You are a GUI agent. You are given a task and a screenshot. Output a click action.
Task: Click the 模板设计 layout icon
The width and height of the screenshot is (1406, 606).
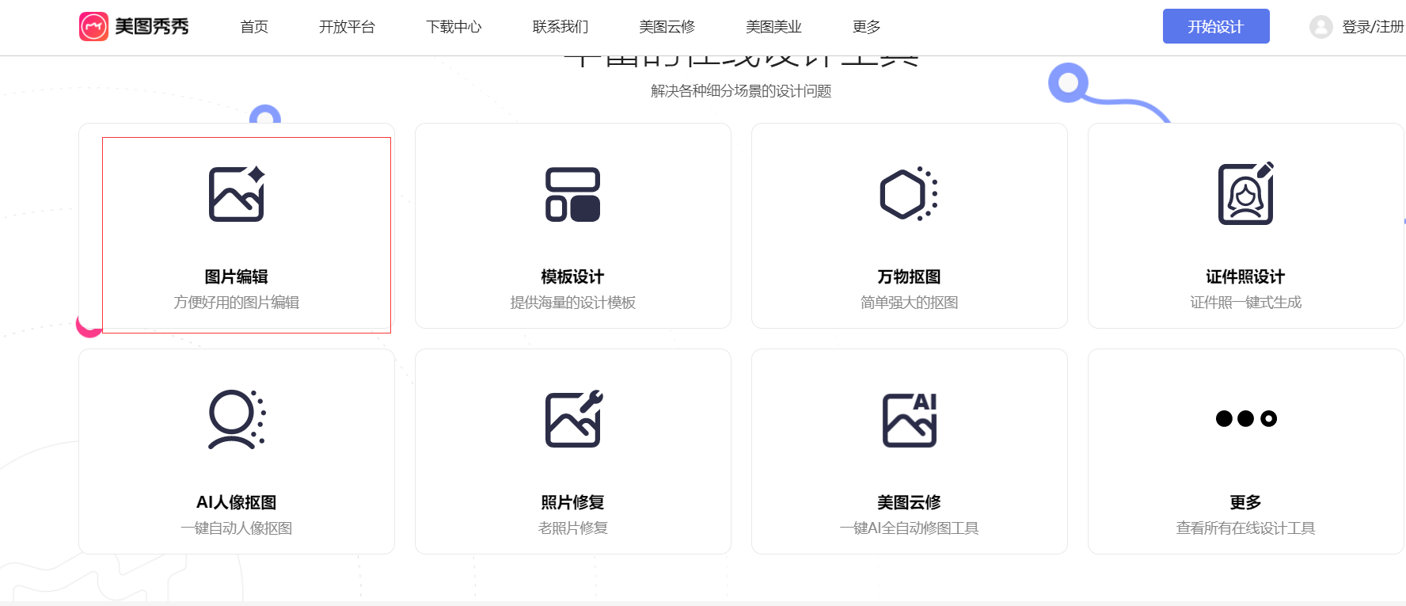pyautogui.click(x=573, y=194)
